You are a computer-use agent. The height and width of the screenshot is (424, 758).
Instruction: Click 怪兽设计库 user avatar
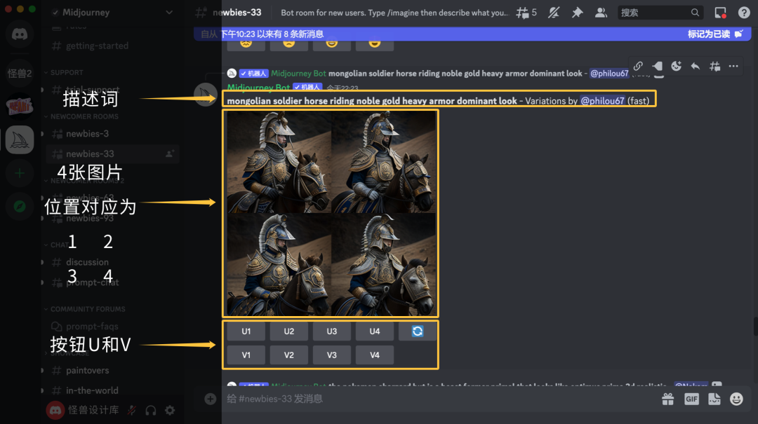point(55,411)
